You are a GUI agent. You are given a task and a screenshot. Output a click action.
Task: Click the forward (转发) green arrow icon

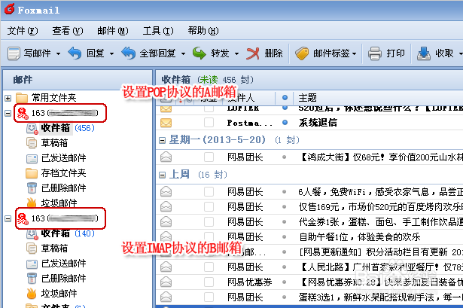pos(199,53)
